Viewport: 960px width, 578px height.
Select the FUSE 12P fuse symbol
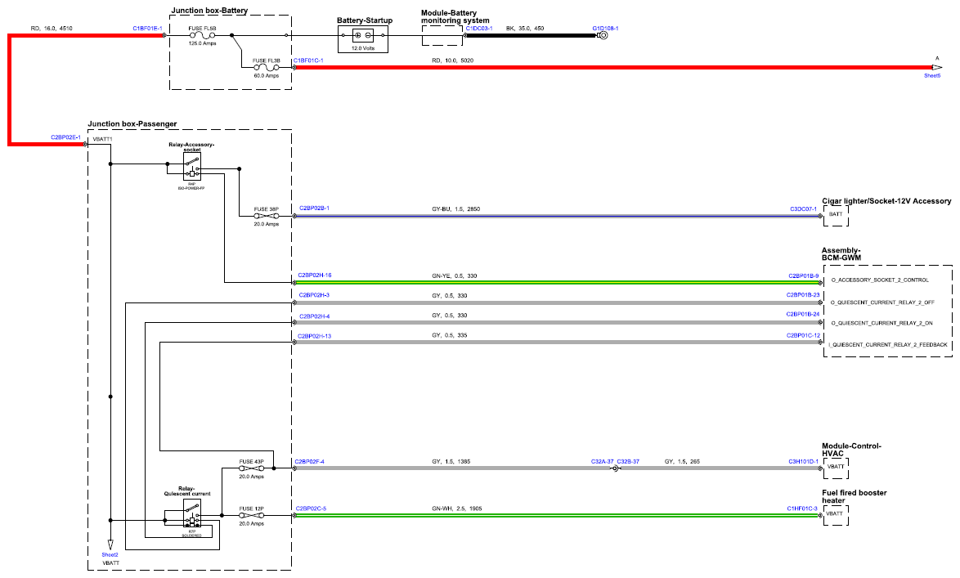tap(252, 516)
